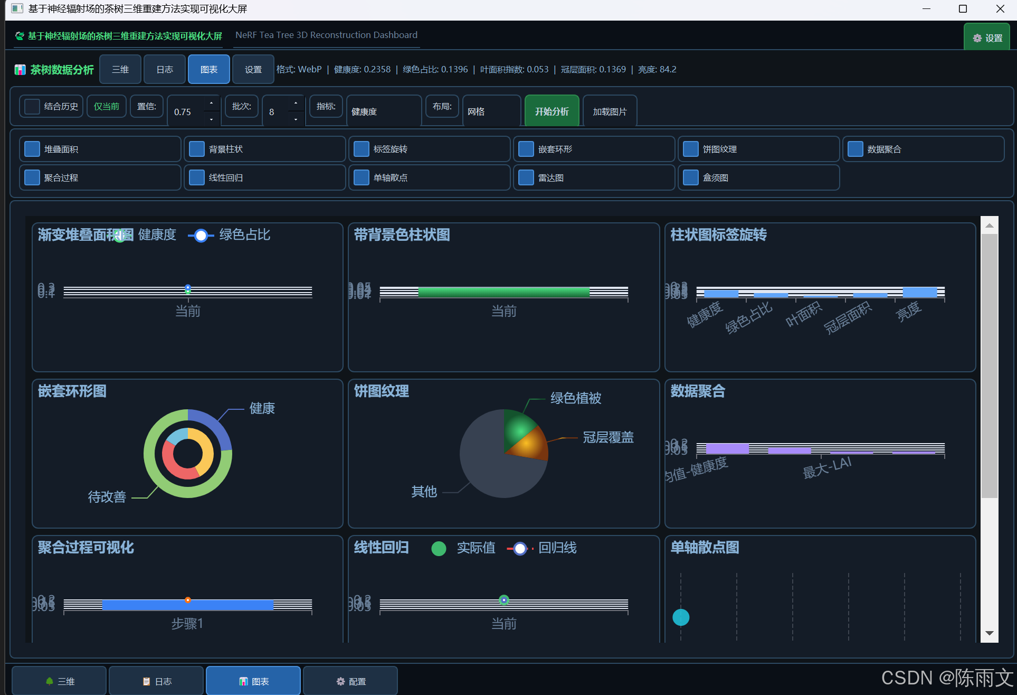
Task: Toggle the 结合历史 checkbox
Action: pyautogui.click(x=32, y=106)
